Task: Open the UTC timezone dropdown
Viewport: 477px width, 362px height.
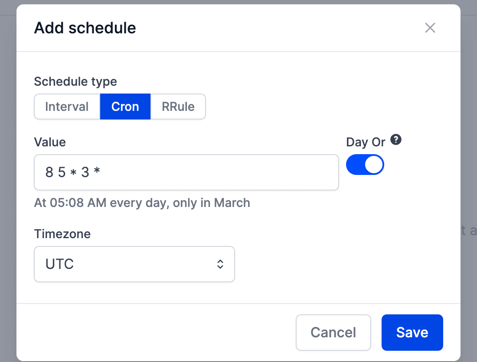Action: coord(134,264)
